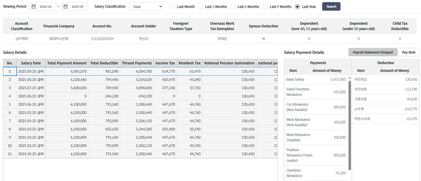The height and width of the screenshot is (181, 421).
Task: Select the Last Year radio button
Action: [x=297, y=7]
